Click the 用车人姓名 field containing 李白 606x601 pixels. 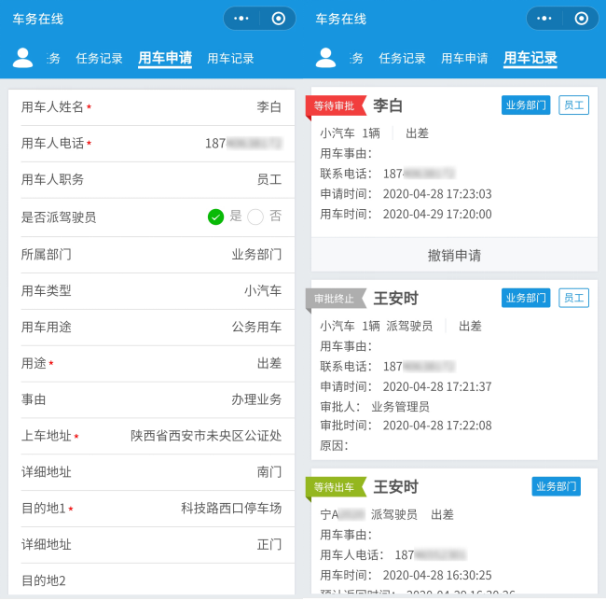[269, 107]
